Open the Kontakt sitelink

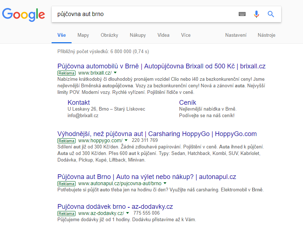[x=78, y=102]
